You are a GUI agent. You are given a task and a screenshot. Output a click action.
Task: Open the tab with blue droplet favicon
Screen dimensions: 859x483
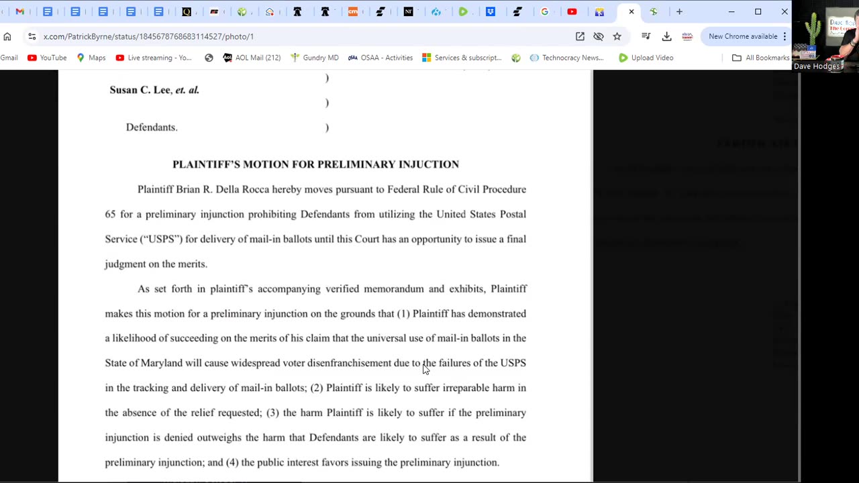[x=436, y=11]
